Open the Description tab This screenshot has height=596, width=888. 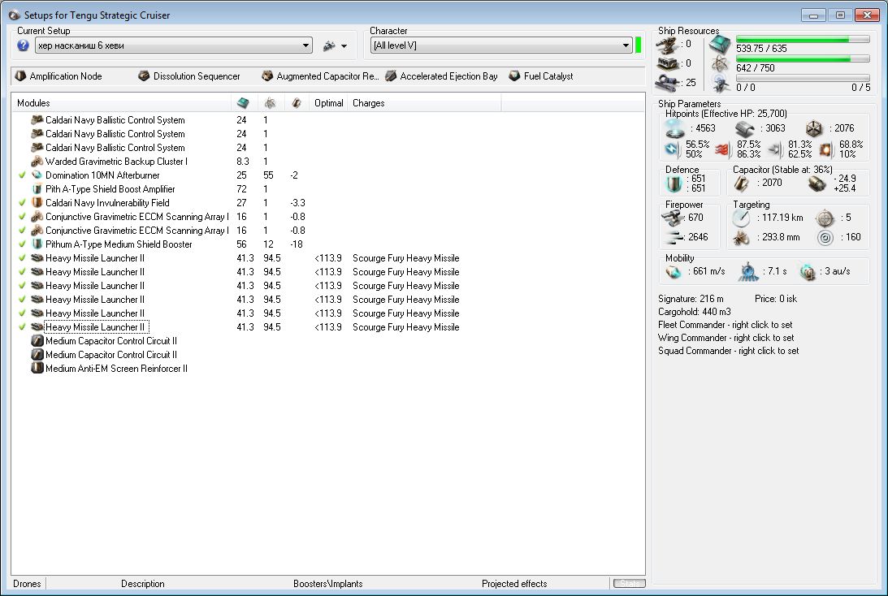[x=143, y=584]
